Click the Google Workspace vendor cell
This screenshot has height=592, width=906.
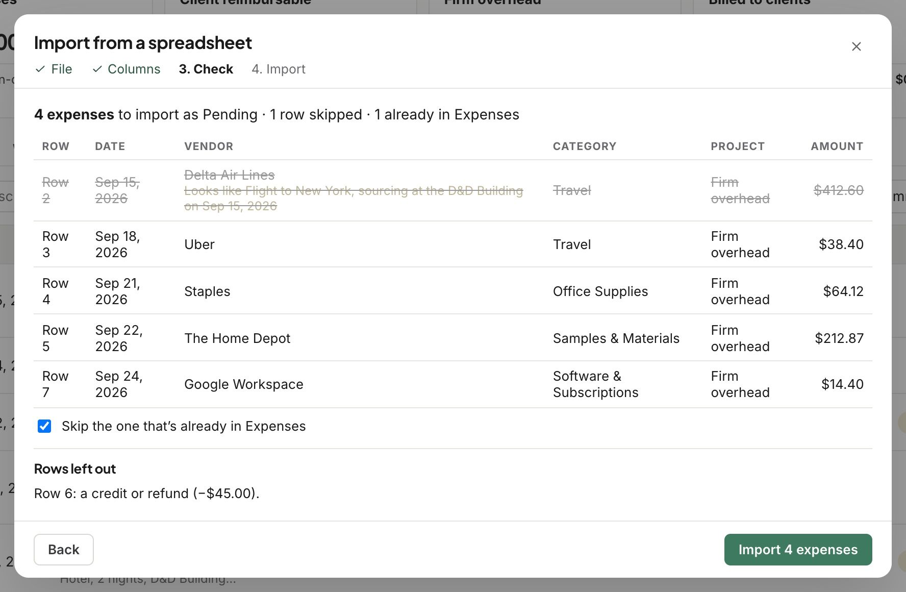[244, 384]
